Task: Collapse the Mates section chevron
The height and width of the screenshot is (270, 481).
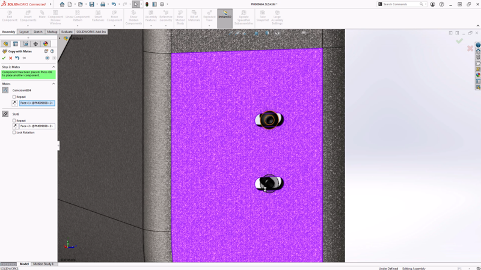Action: (x=54, y=84)
